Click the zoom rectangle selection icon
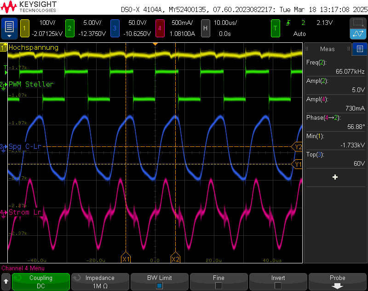 coord(357,23)
